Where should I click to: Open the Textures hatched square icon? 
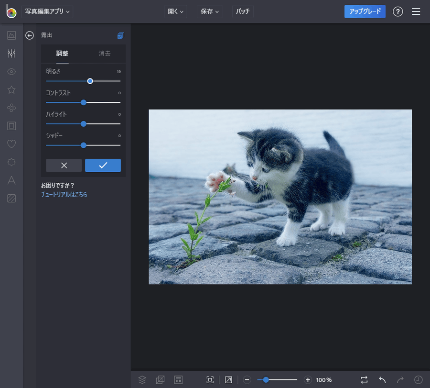tap(11, 198)
